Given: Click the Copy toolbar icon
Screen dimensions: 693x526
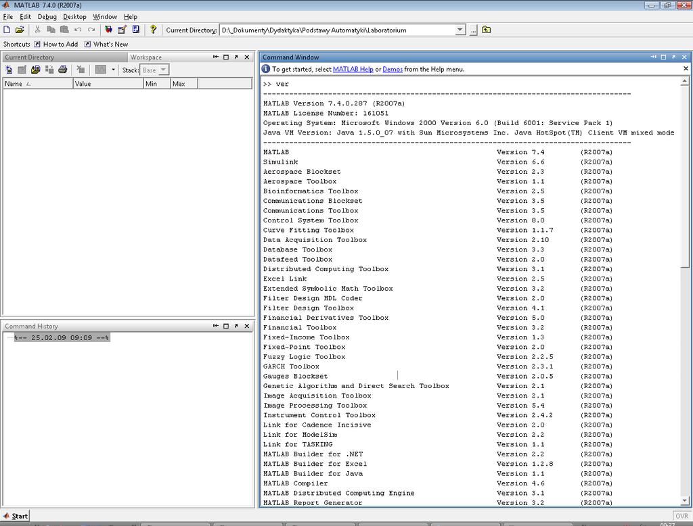Looking at the screenshot, I should (51, 30).
